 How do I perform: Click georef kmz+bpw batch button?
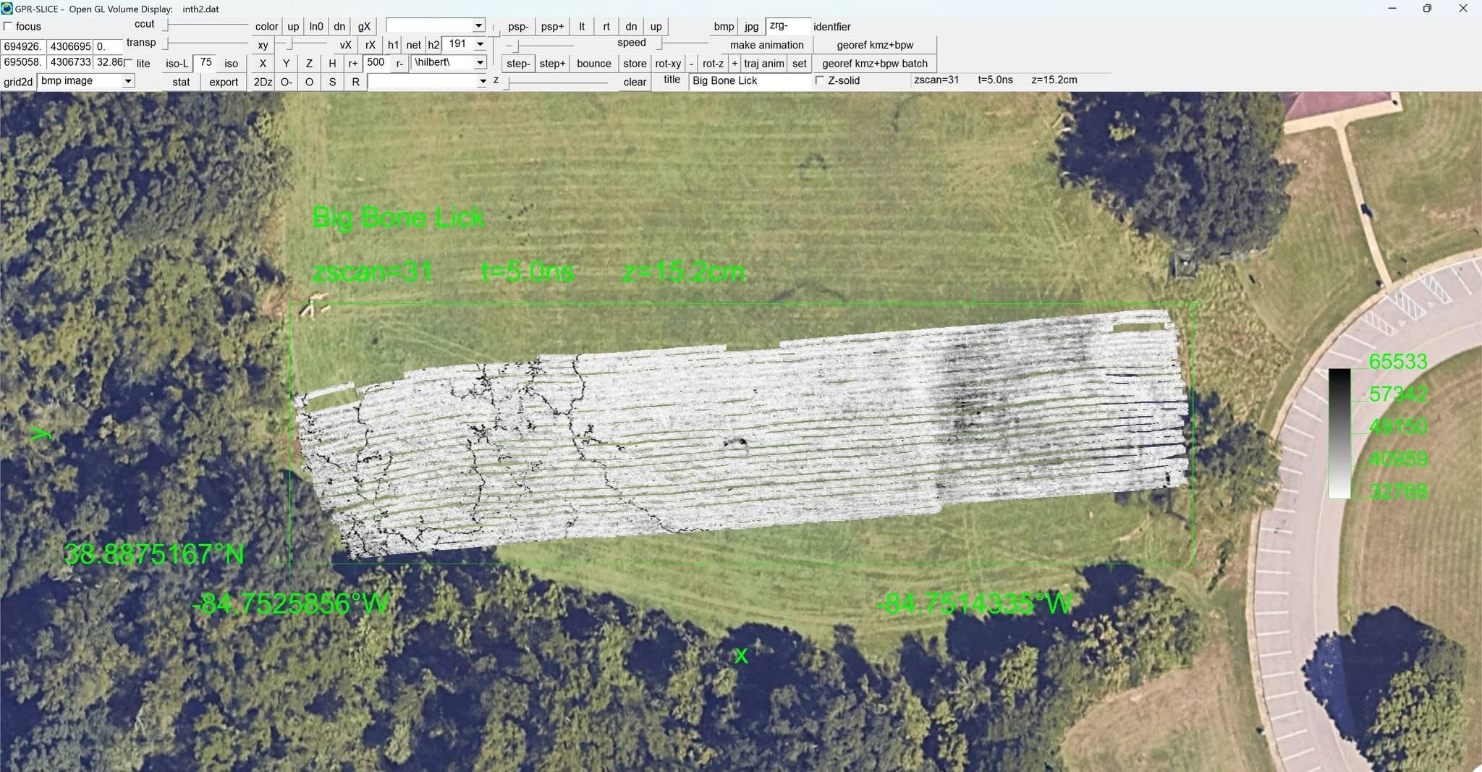click(874, 64)
